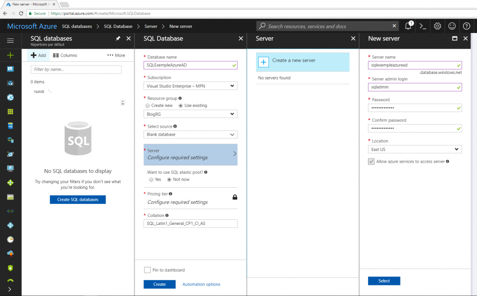Open the Dashboard icon in left sidebar
477x296 pixels.
coord(10,69)
